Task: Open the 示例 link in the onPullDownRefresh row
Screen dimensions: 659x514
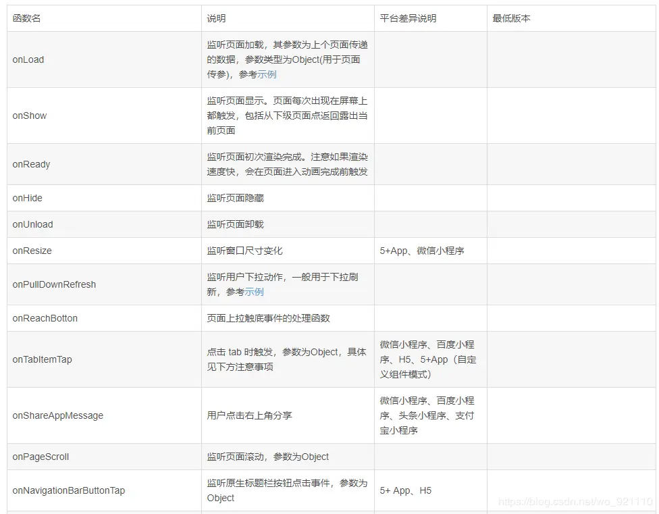Action: (255, 292)
